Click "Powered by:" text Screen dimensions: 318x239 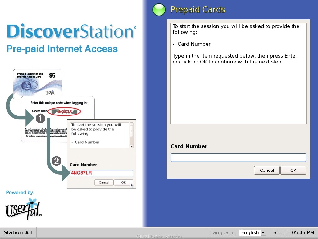tap(20, 192)
